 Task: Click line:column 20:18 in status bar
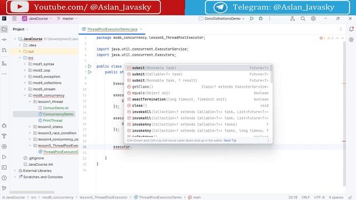click(293, 198)
